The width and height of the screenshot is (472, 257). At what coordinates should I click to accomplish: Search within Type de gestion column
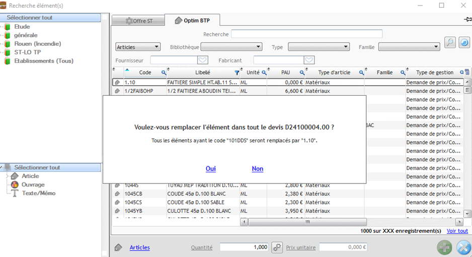coord(462,72)
